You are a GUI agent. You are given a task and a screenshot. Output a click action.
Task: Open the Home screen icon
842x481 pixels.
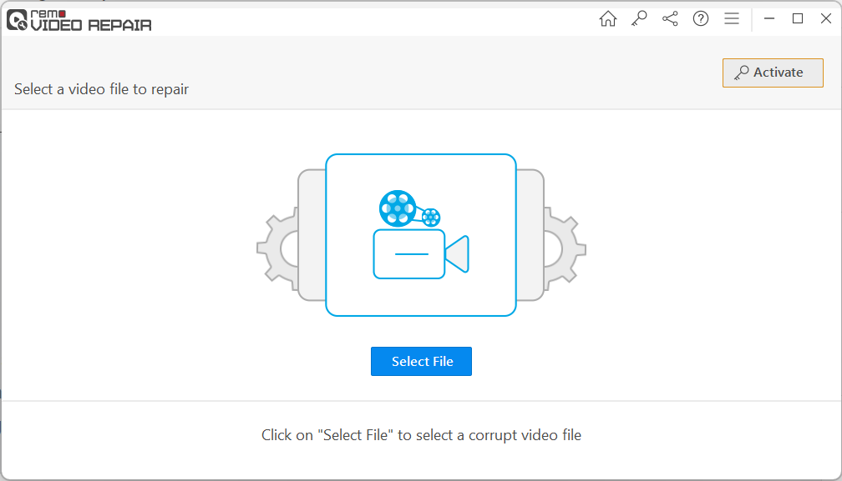point(608,18)
